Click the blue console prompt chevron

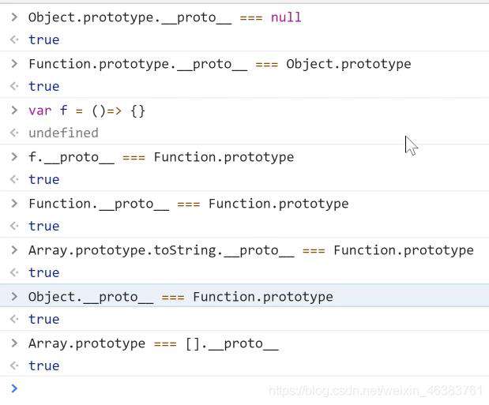click(x=14, y=388)
